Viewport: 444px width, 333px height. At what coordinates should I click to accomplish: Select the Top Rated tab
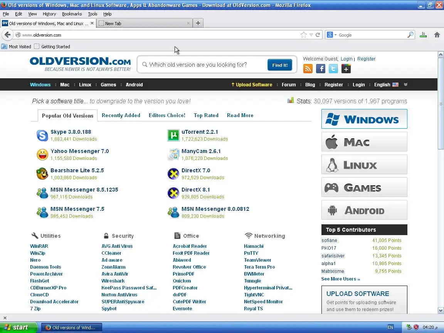[x=206, y=115]
